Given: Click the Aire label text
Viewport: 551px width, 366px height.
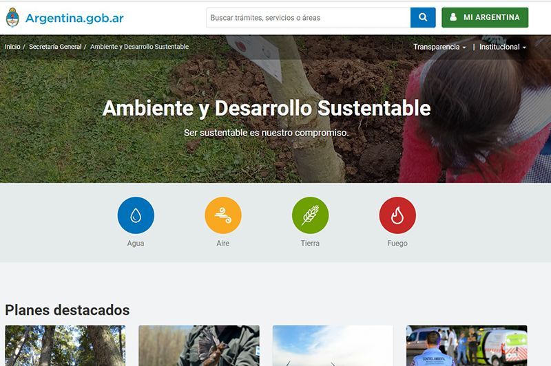Looking at the screenshot, I should 222,243.
